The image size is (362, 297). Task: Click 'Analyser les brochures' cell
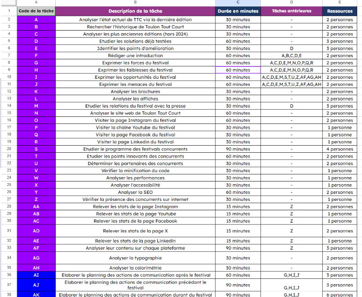135,92
